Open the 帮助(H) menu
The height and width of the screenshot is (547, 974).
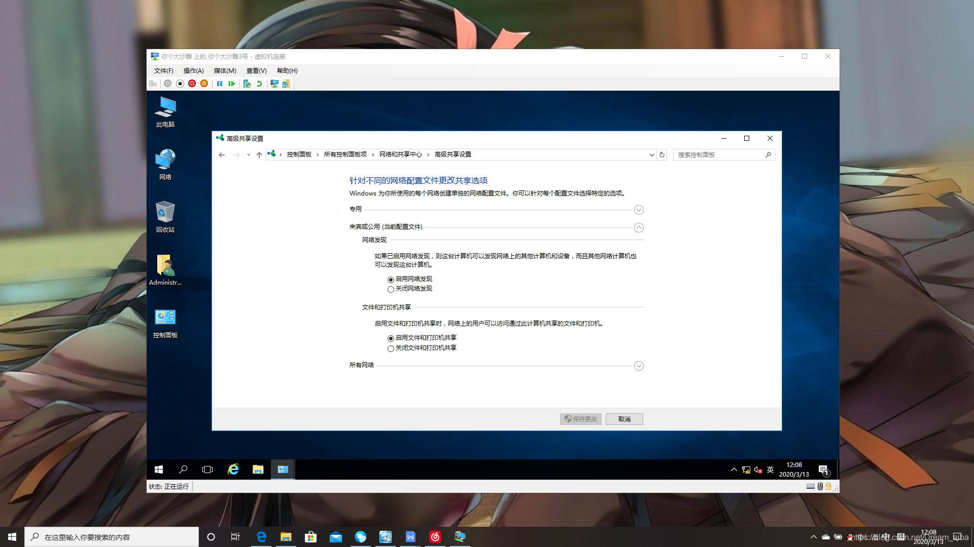pos(287,71)
